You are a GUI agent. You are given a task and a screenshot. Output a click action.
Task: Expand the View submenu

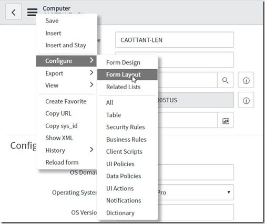tap(66, 86)
